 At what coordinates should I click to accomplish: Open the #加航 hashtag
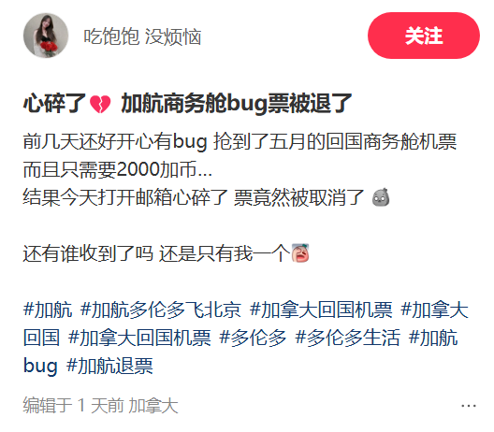[x=48, y=310]
